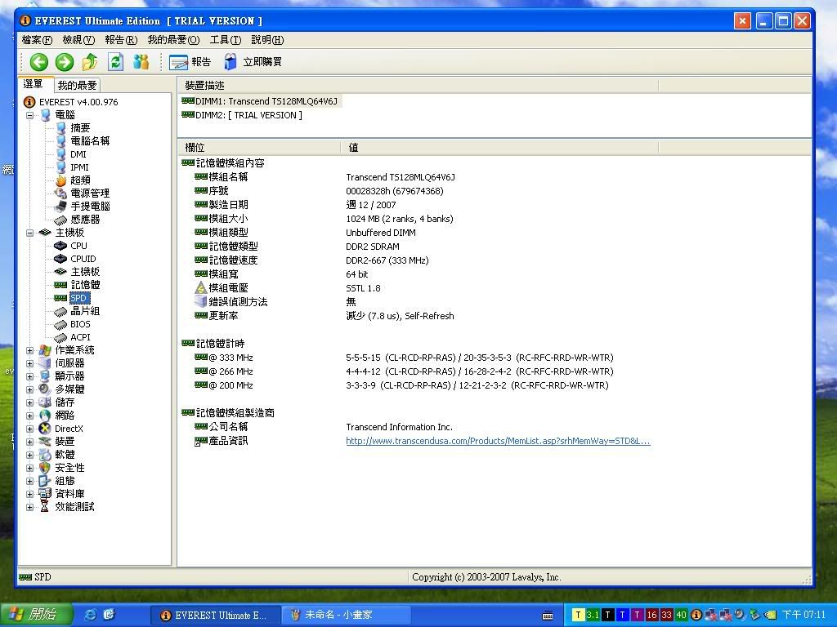Click the ACPI chip icon

(x=60, y=337)
